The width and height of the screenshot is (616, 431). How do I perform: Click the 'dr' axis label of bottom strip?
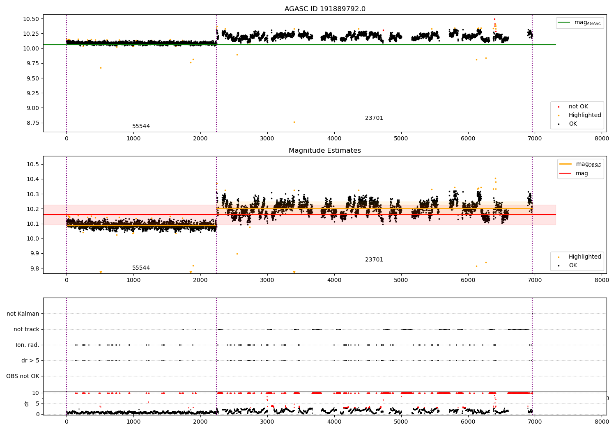click(x=27, y=403)
